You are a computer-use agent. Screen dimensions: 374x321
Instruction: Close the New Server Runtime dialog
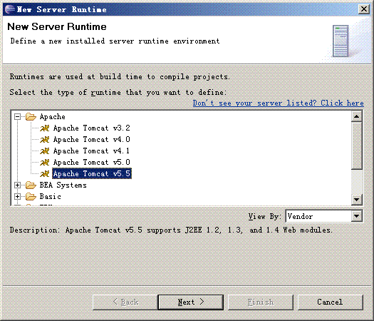(x=364, y=9)
